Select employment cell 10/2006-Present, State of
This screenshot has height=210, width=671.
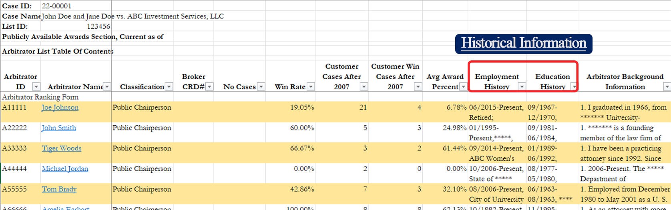point(497,173)
